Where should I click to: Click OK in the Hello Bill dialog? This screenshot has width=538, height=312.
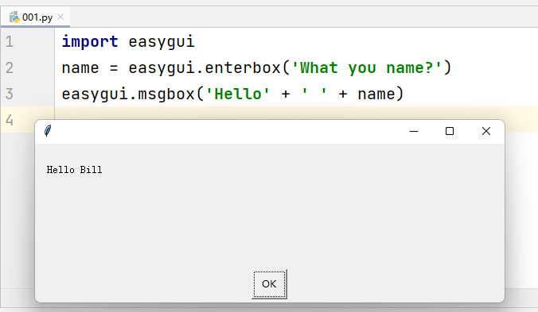[269, 284]
